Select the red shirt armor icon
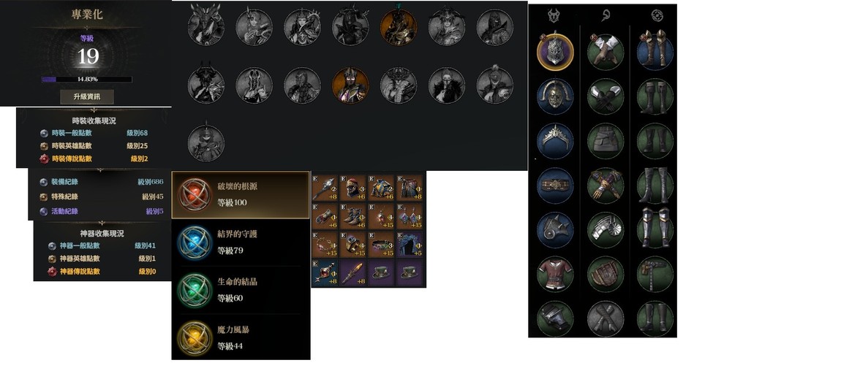The width and height of the screenshot is (841, 371). coord(555,274)
